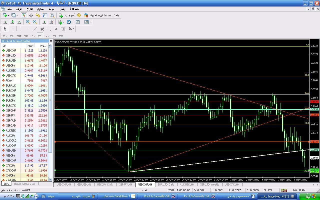Select the crosshair cursor tool
This screenshot has height=200, width=320.
pyautogui.click(x=12, y=29)
